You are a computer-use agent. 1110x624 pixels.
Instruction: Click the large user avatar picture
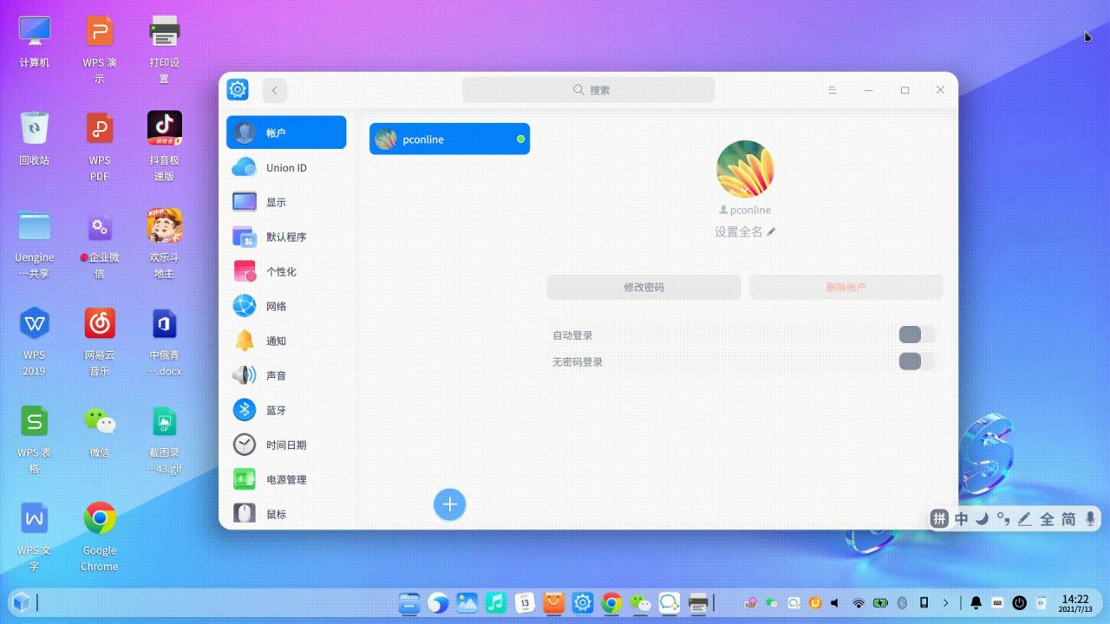pos(745,169)
